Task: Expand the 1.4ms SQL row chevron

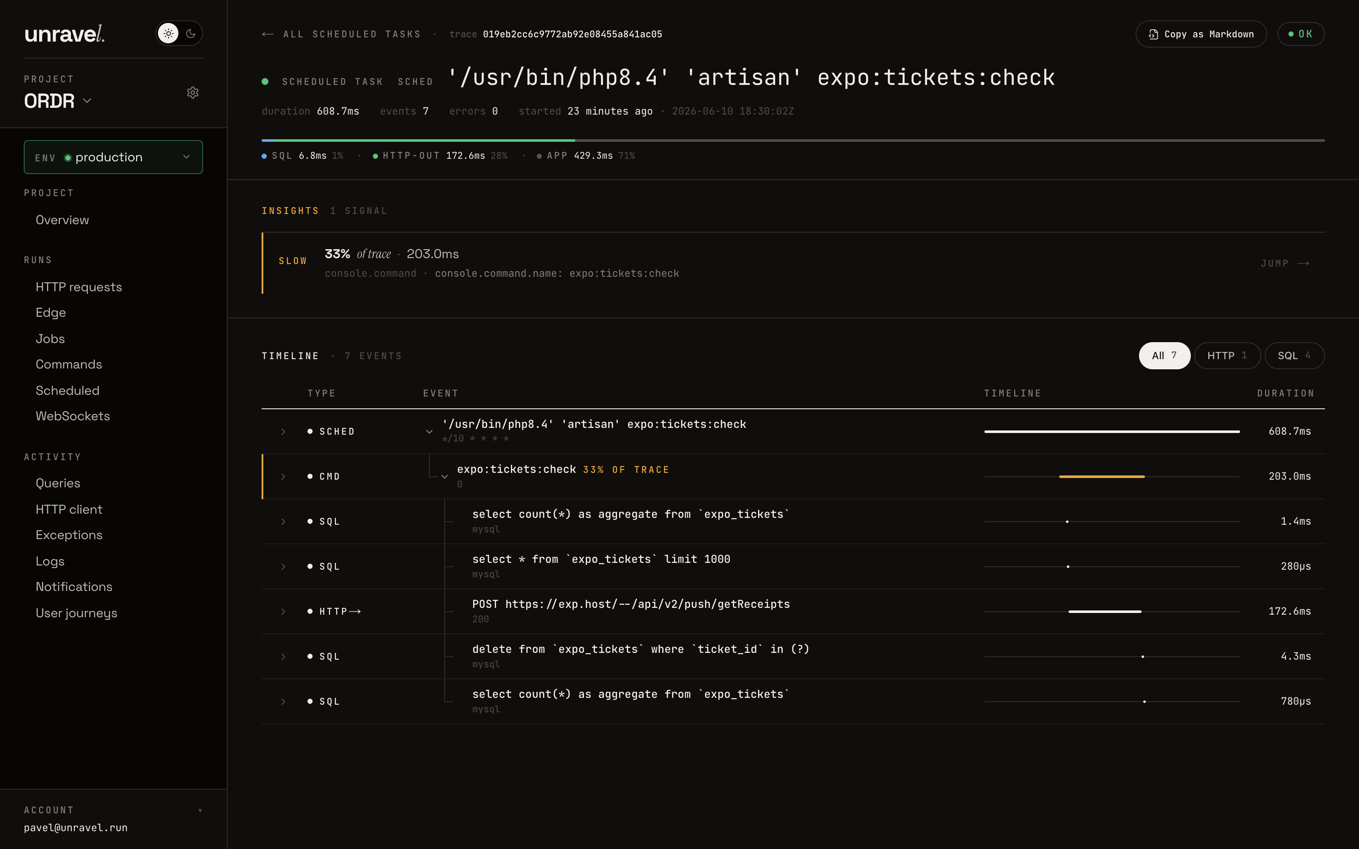Action: pos(283,522)
